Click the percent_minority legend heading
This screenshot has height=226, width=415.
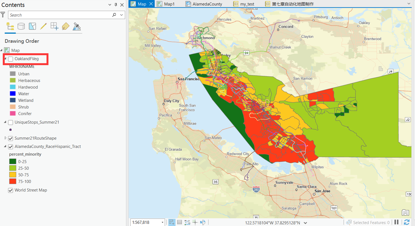tap(25, 154)
